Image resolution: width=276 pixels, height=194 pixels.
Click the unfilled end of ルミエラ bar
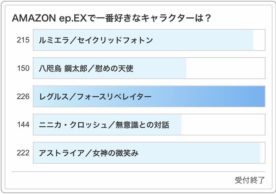point(259,40)
